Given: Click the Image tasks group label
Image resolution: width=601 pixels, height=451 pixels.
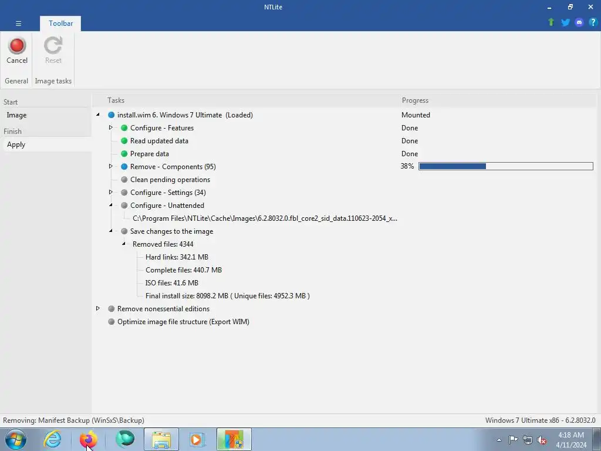Looking at the screenshot, I should click(x=53, y=81).
